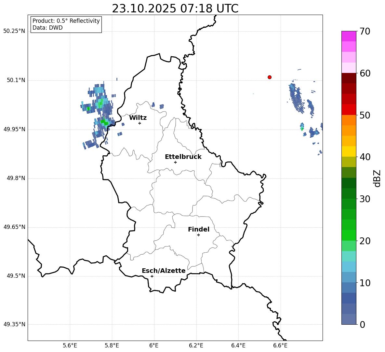Click the title 23.10.2025 07:18 UTC
Viewport: 385px width, 352px height.
click(175, 8)
